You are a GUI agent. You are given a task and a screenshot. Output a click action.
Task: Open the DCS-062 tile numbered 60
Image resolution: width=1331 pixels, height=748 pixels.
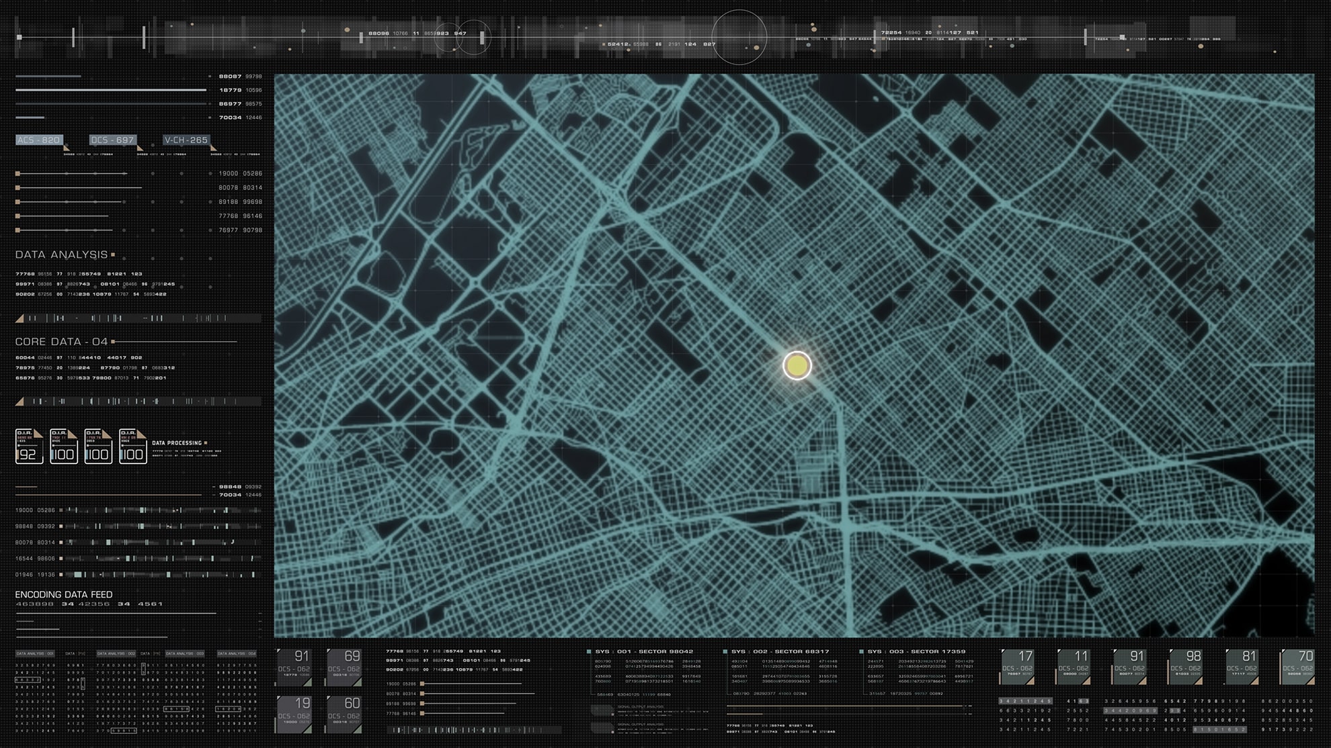(344, 714)
